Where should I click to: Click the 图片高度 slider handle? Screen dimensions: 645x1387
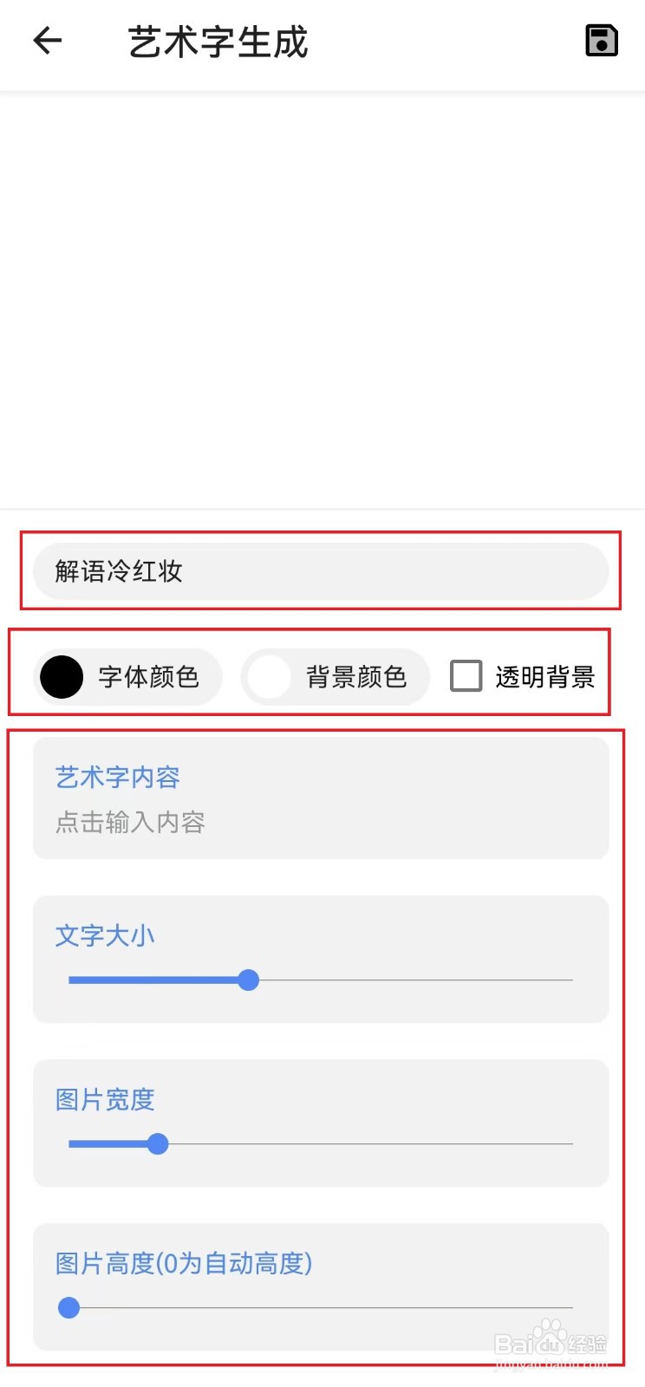(x=68, y=1308)
